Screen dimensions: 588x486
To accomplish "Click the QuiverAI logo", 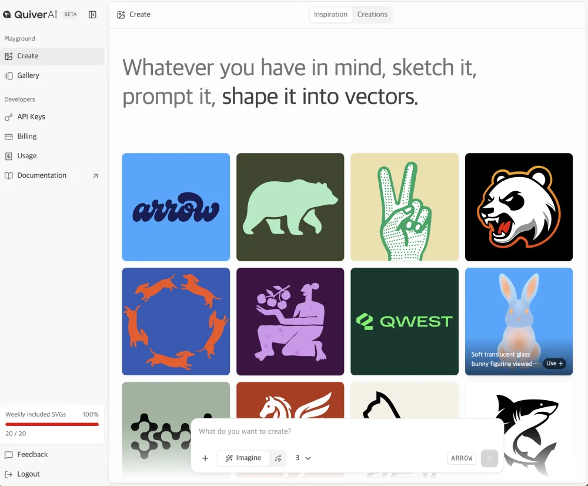I will click(x=31, y=15).
